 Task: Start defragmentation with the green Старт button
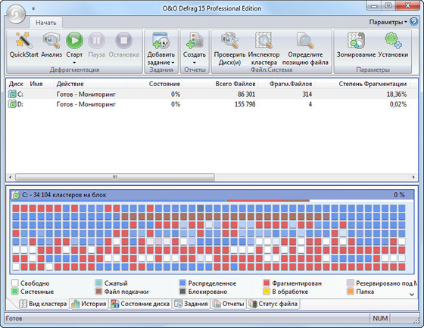pos(74,41)
